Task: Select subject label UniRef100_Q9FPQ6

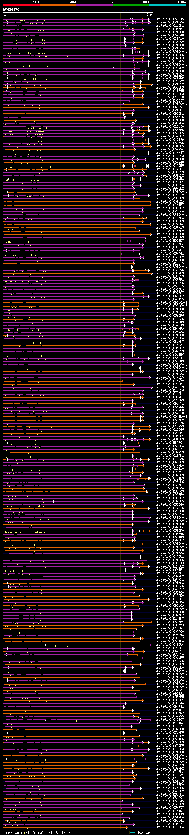Action: point(170,124)
